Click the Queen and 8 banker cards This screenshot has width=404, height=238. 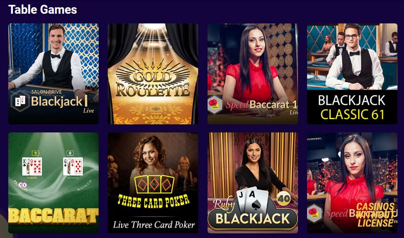click(x=73, y=167)
